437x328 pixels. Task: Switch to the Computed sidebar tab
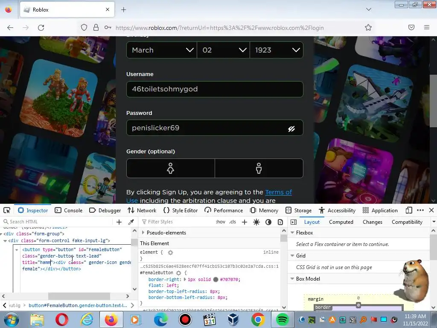tap(341, 222)
